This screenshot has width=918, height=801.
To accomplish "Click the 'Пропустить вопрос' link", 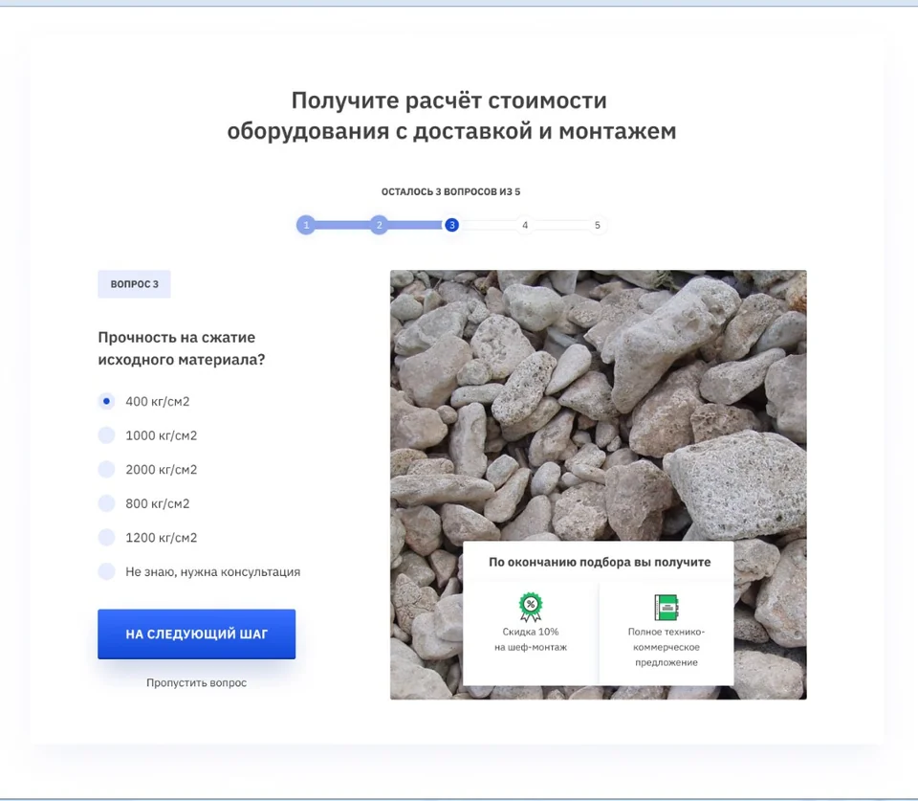I will 197,682.
